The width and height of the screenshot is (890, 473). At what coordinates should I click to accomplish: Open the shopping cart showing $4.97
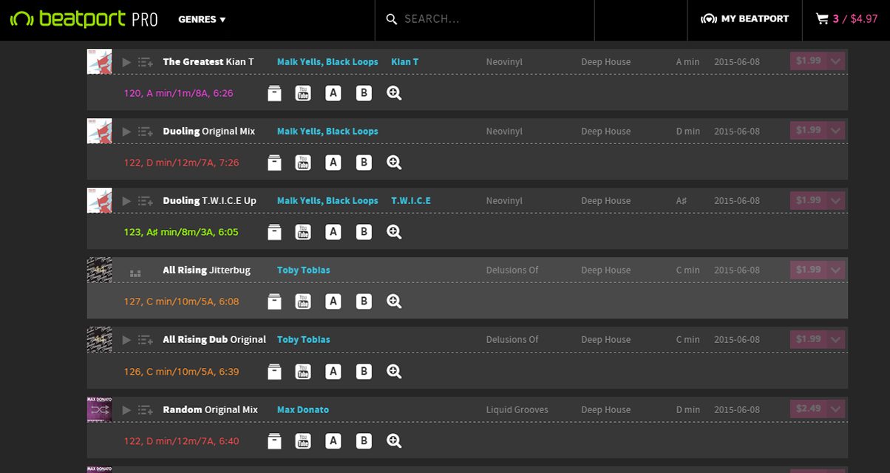[x=846, y=19]
